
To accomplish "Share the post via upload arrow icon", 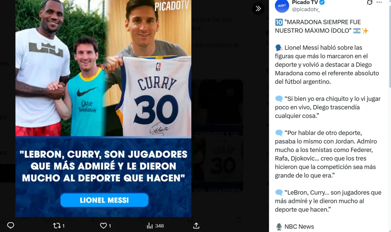I will [196, 226].
